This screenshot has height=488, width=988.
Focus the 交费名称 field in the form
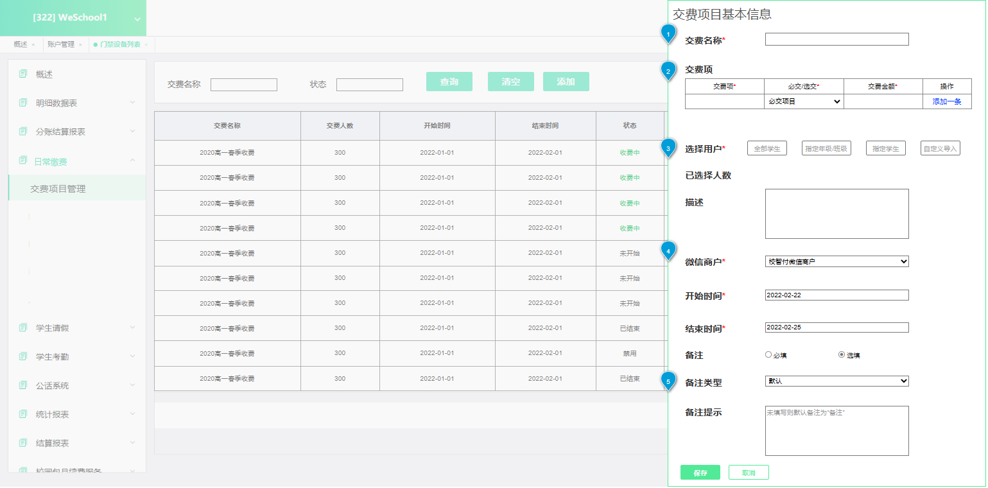coord(837,39)
